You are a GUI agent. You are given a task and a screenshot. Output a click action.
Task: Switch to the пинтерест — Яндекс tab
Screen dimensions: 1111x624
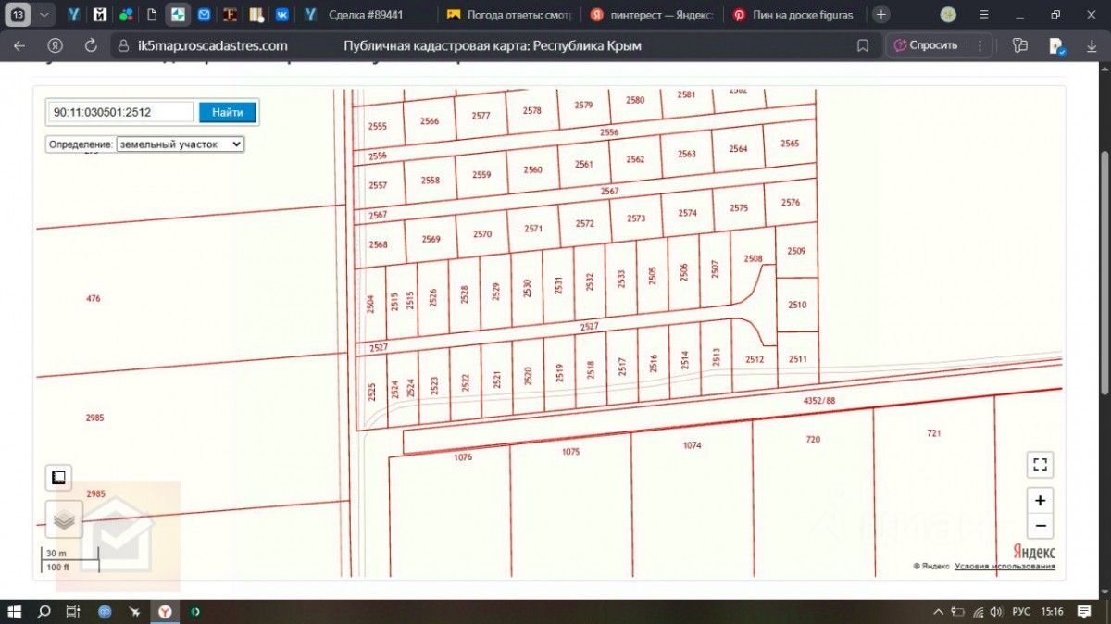pos(653,15)
